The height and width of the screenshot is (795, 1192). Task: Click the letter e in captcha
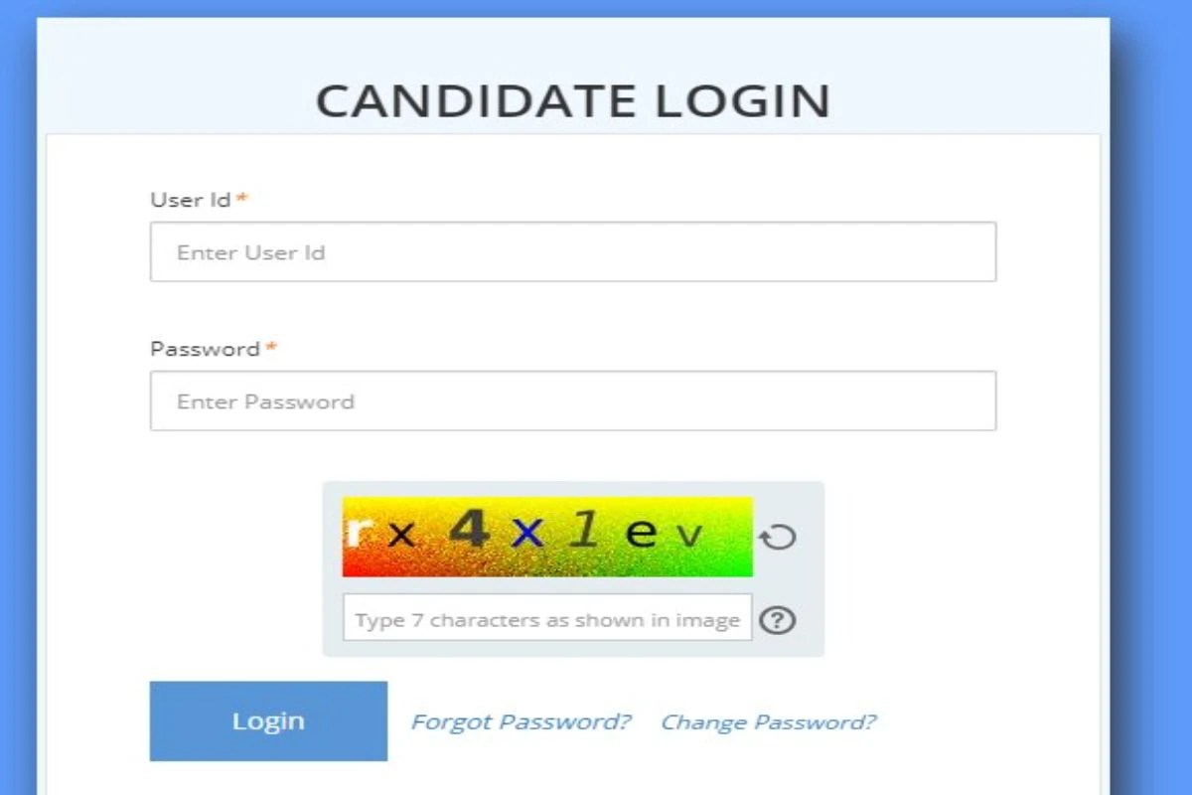(642, 535)
